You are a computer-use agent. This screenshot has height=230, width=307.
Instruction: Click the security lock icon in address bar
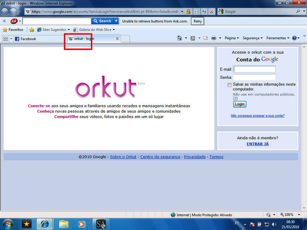point(188,12)
